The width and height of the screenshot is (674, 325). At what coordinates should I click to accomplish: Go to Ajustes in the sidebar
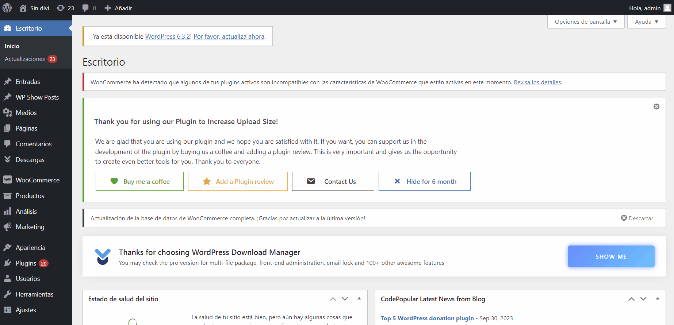tap(26, 310)
